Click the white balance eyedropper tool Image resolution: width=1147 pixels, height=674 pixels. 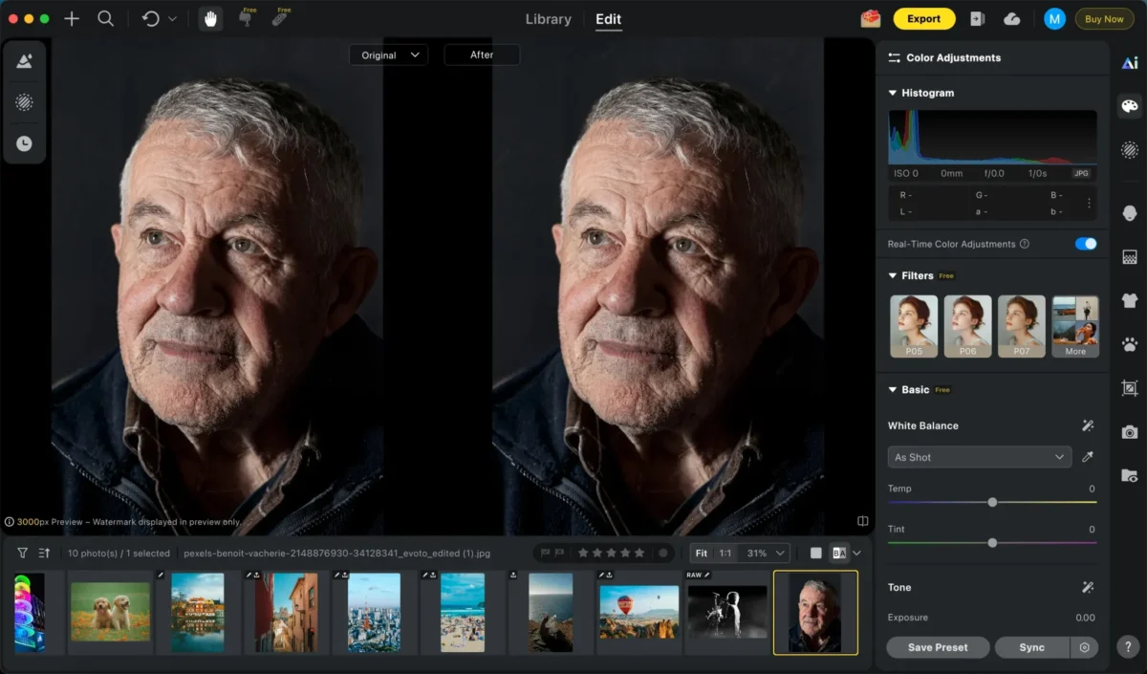1087,457
